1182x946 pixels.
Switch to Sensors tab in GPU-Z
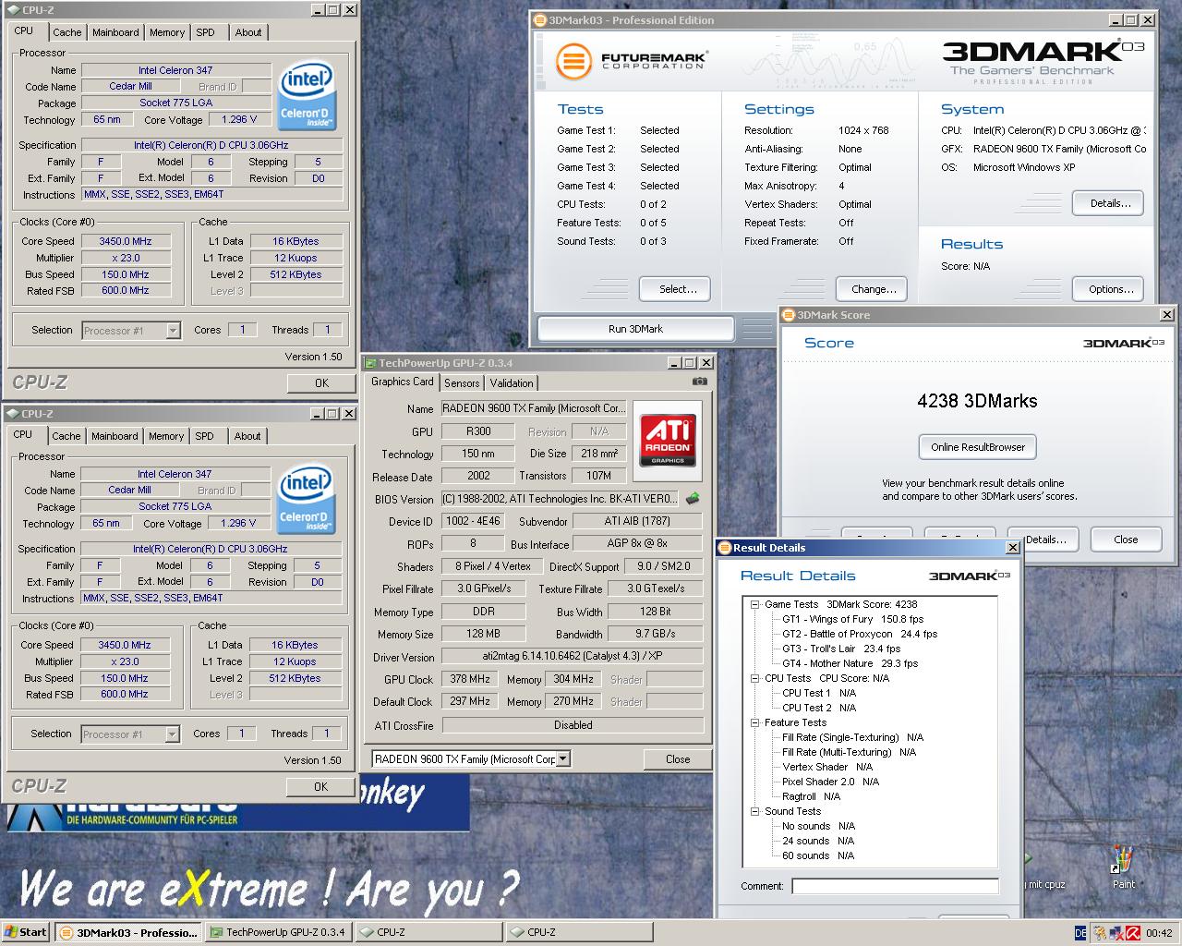[462, 382]
